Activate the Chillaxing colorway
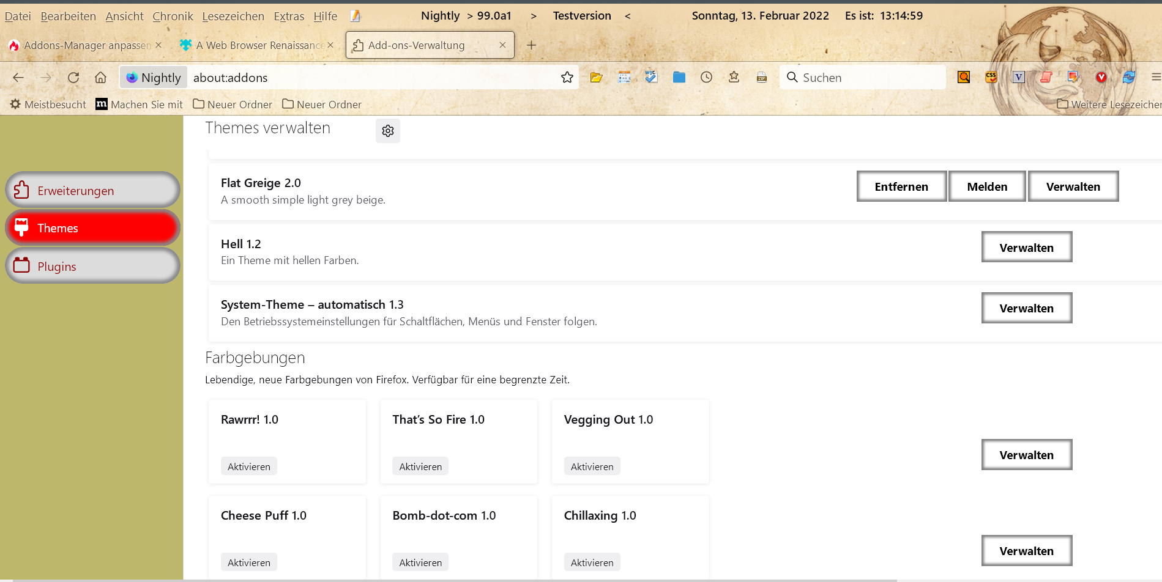The height and width of the screenshot is (582, 1162). coord(592,562)
